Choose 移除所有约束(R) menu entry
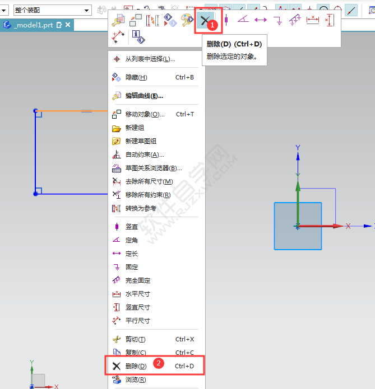This screenshot has height=389, width=375. point(157,195)
